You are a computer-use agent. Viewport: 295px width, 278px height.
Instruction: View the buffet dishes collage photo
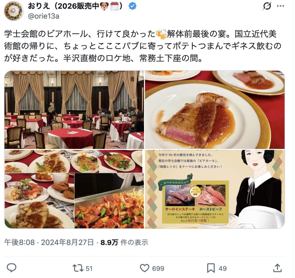point(74,189)
